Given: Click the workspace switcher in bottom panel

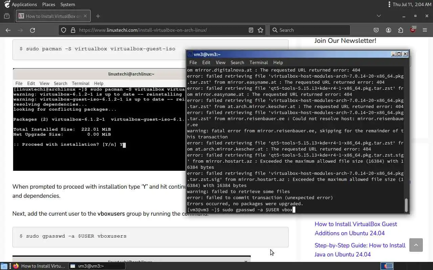Looking at the screenshot, I should tap(387, 266).
